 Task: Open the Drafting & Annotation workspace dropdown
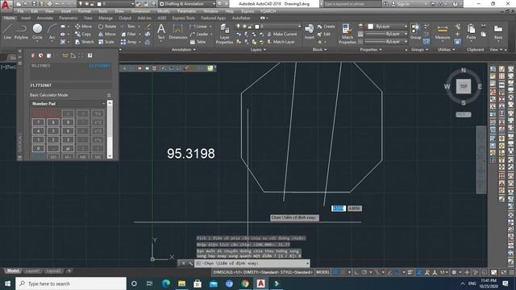coord(187,4)
